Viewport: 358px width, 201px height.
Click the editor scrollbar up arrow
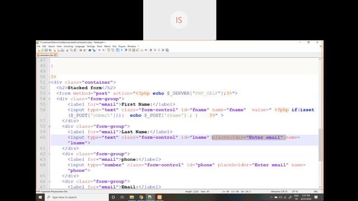click(x=320, y=59)
